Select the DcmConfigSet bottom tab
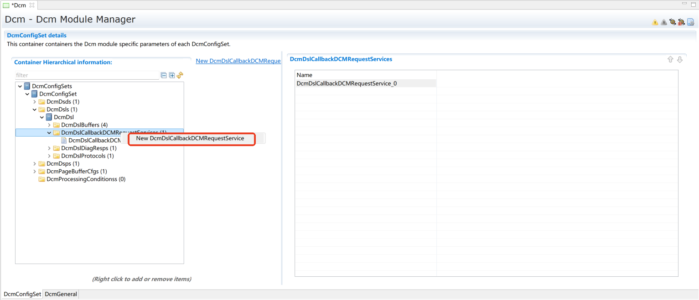Screen dimensions: 699x300 [22, 294]
